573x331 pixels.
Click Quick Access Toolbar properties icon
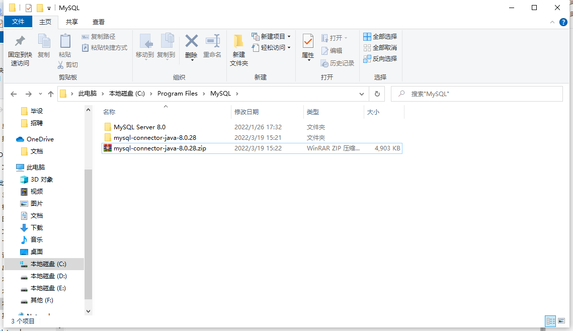[x=29, y=8]
